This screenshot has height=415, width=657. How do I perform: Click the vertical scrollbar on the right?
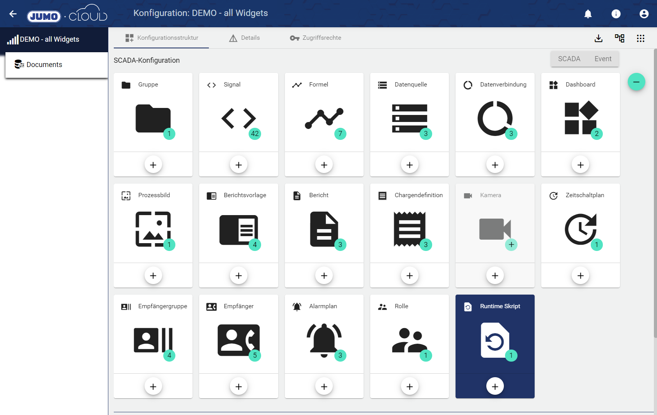click(x=655, y=195)
